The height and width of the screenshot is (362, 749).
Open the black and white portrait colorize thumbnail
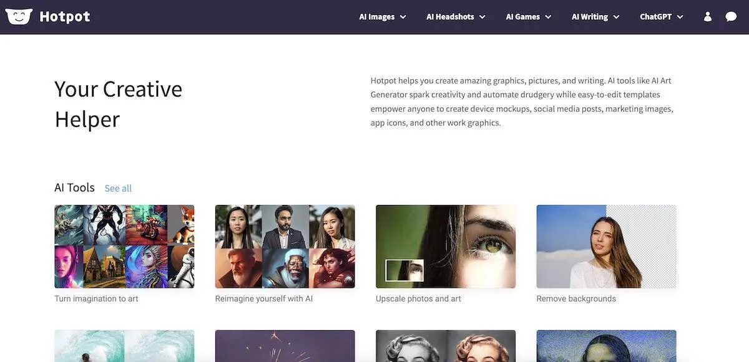coord(446,346)
